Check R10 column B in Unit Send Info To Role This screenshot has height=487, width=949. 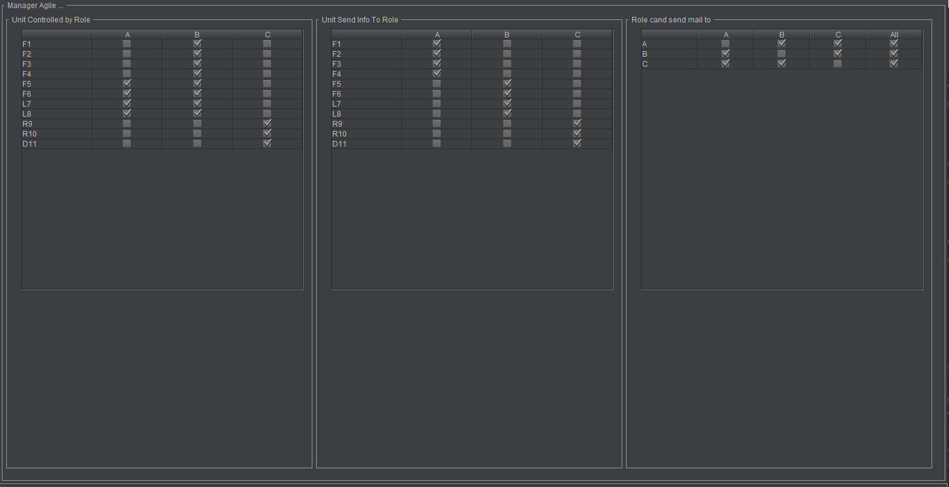tap(507, 134)
